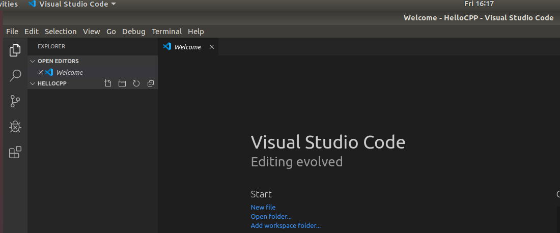The width and height of the screenshot is (560, 233).
Task: Open the Search view in activity bar
Action: point(15,76)
